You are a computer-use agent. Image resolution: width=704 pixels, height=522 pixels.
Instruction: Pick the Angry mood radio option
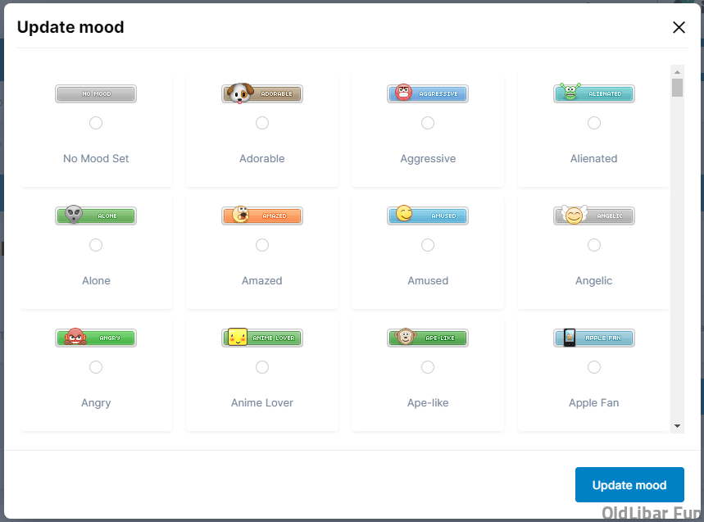pos(96,367)
